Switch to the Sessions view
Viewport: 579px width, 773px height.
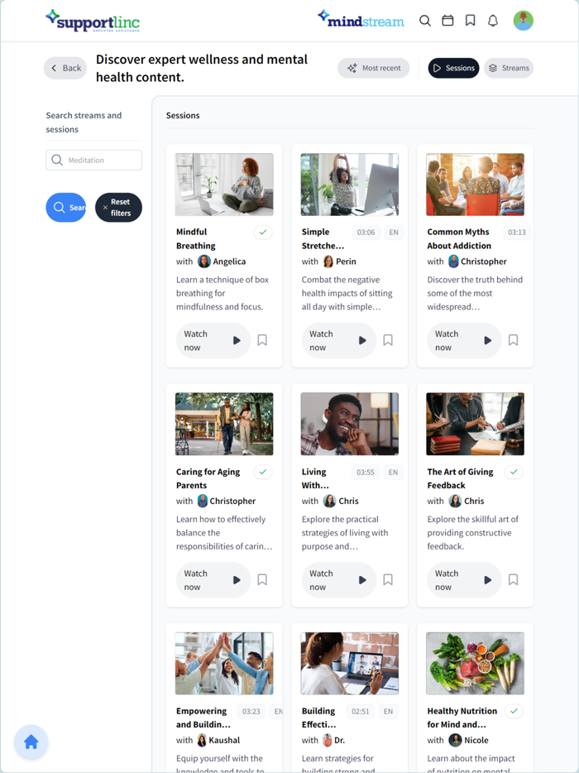[453, 68]
